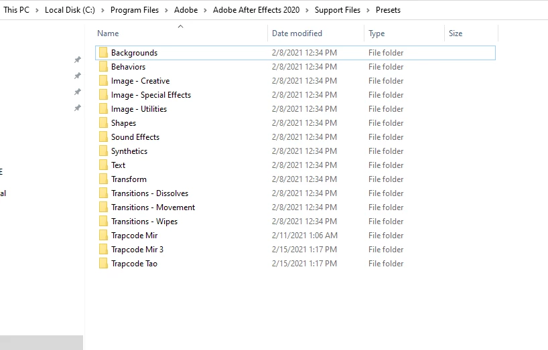Click the third pin icon in sidebar
The width and height of the screenshot is (548, 350).
coord(78,92)
